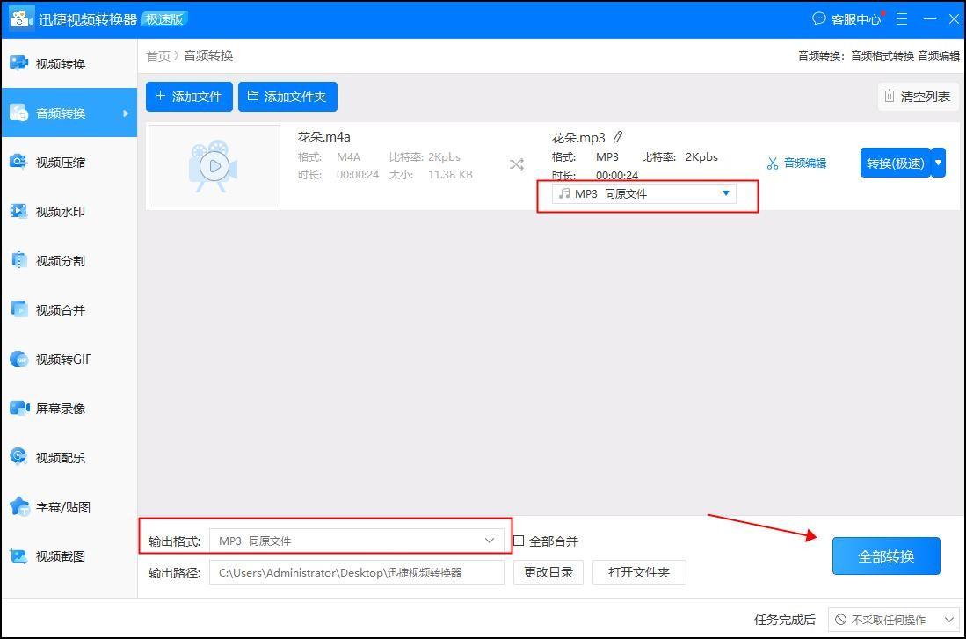Select 音频转换 in the sidebar
Viewport: 966px width, 639px height.
pyautogui.click(x=68, y=113)
